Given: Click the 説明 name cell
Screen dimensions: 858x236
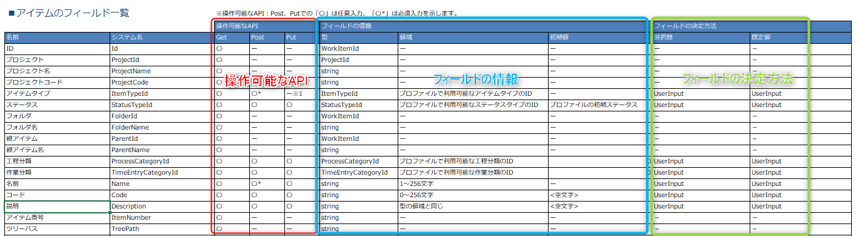Looking at the screenshot, I should [x=57, y=207].
